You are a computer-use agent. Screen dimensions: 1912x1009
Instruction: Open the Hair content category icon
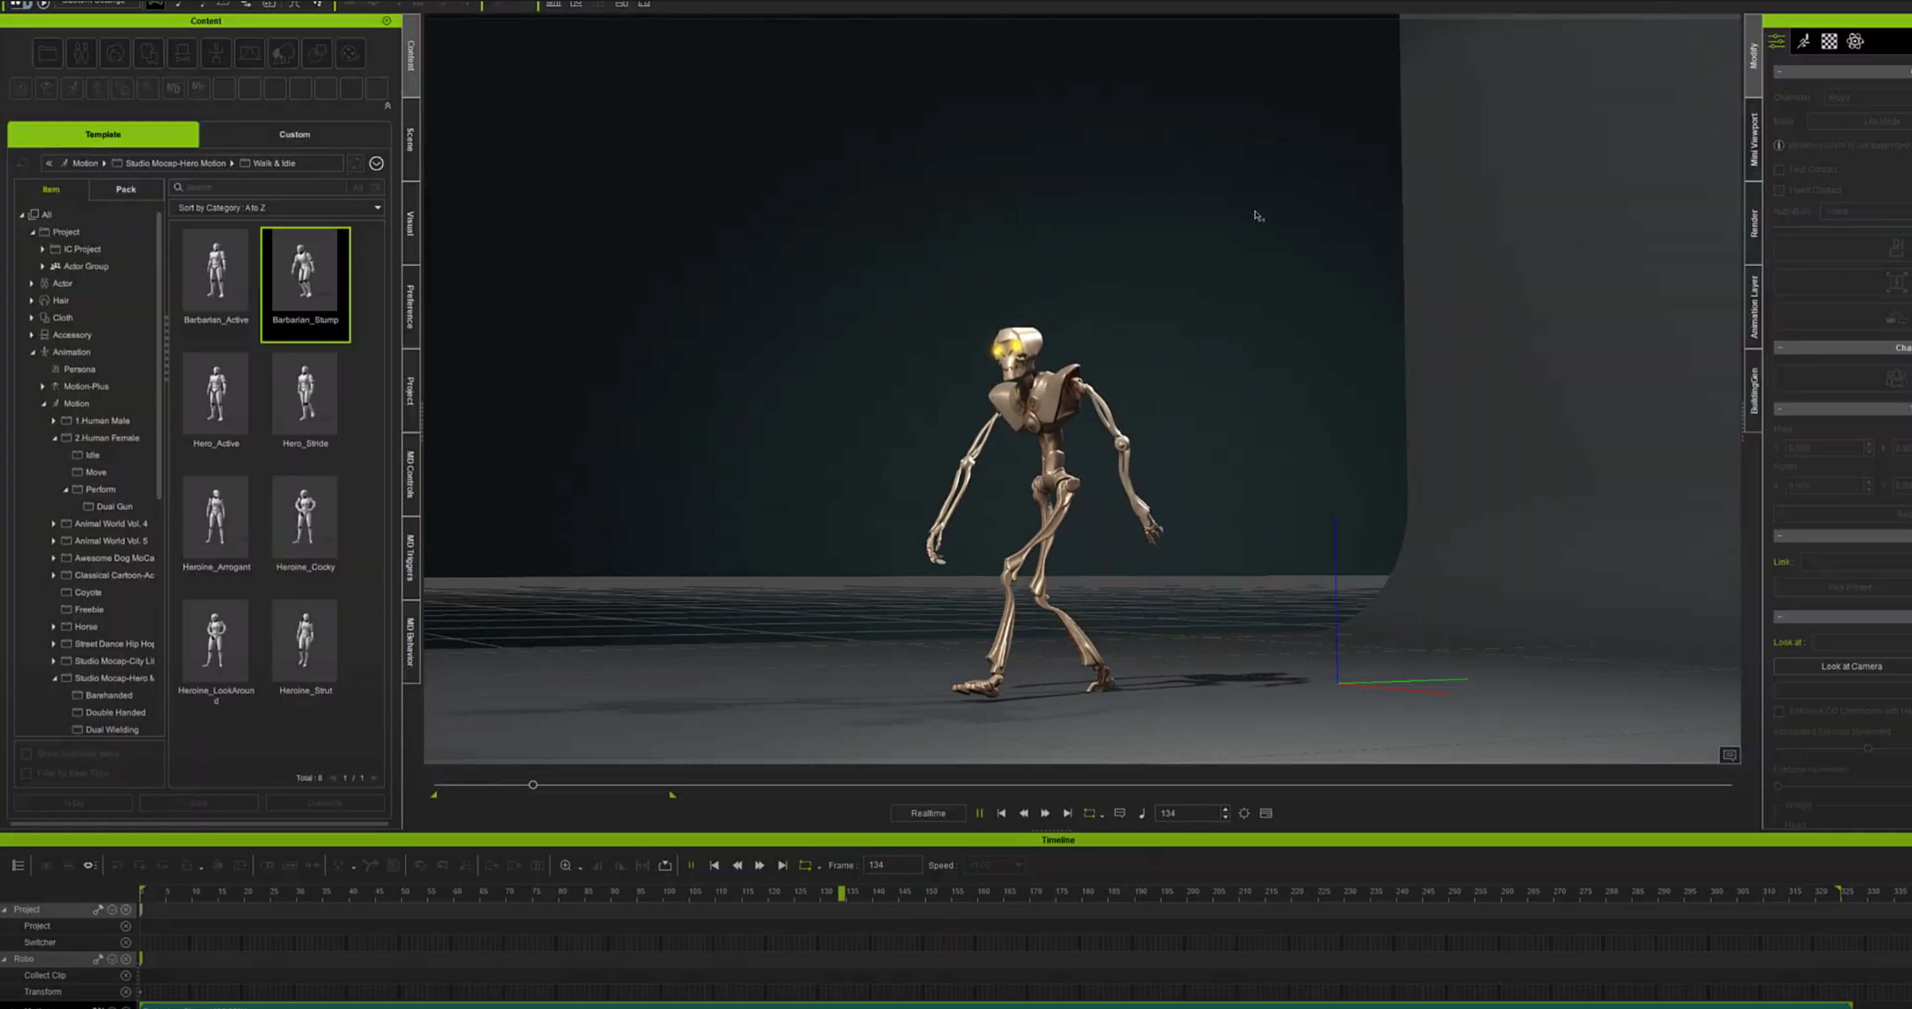pos(115,53)
